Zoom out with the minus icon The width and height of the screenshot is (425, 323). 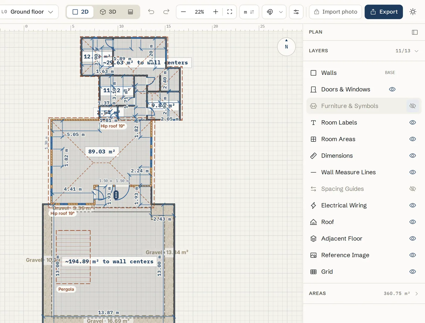[x=183, y=12]
